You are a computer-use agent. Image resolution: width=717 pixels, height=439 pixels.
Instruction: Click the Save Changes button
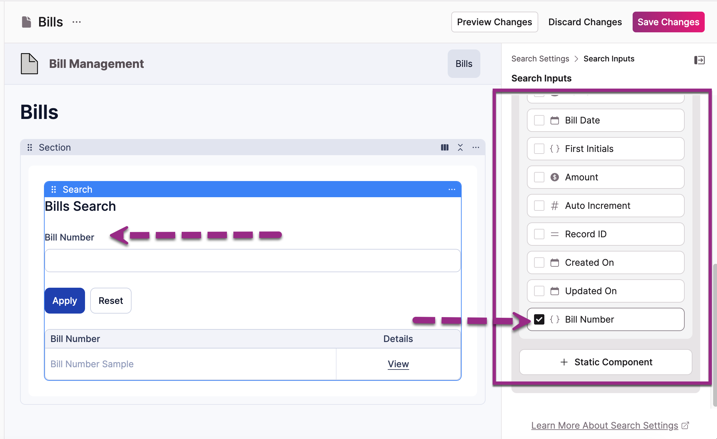pyautogui.click(x=668, y=22)
